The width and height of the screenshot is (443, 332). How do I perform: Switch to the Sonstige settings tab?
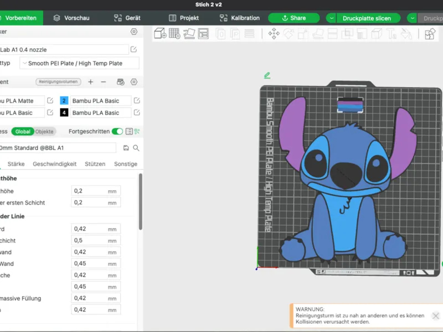(x=126, y=164)
